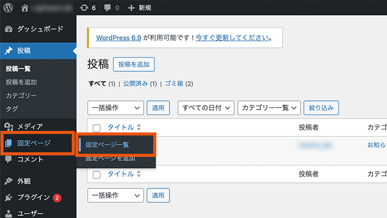387x218 pixels.
Task: Tick the select-all checkbox in table footer
Action: (x=97, y=175)
